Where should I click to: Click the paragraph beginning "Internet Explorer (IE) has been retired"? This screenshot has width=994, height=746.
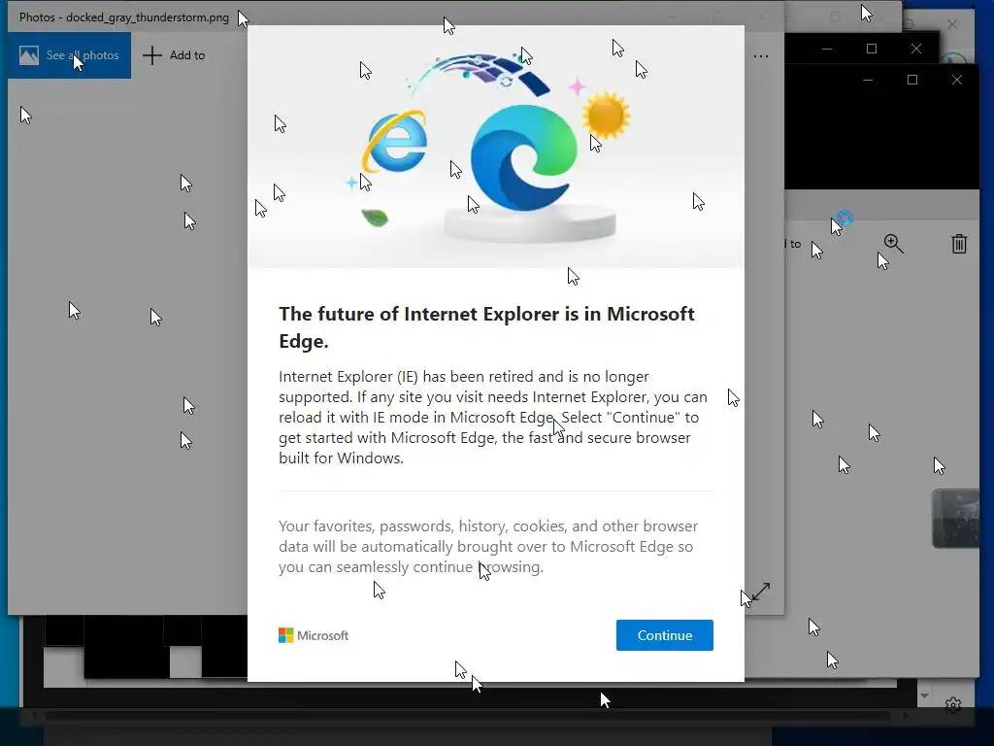(x=493, y=417)
